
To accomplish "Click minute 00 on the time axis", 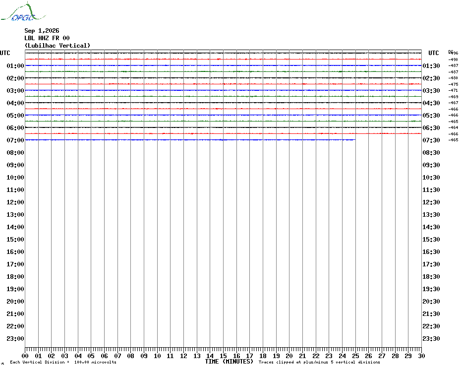I will tap(25, 356).
